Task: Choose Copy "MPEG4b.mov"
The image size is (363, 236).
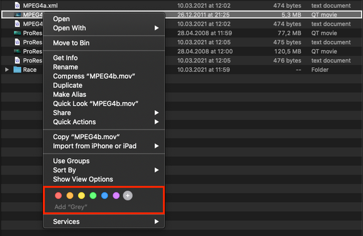Action: (x=104, y=137)
